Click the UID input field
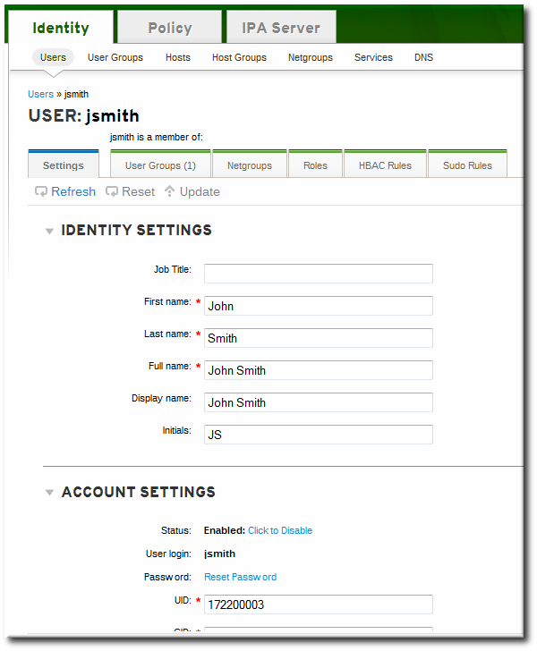This screenshot has width=537, height=651. click(318, 604)
